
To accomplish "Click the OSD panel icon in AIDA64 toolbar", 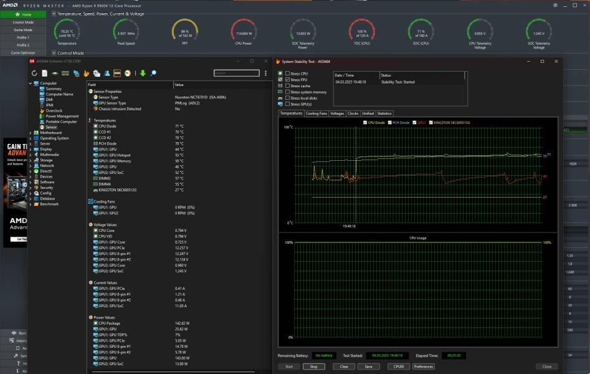I will pyautogui.click(x=117, y=73).
